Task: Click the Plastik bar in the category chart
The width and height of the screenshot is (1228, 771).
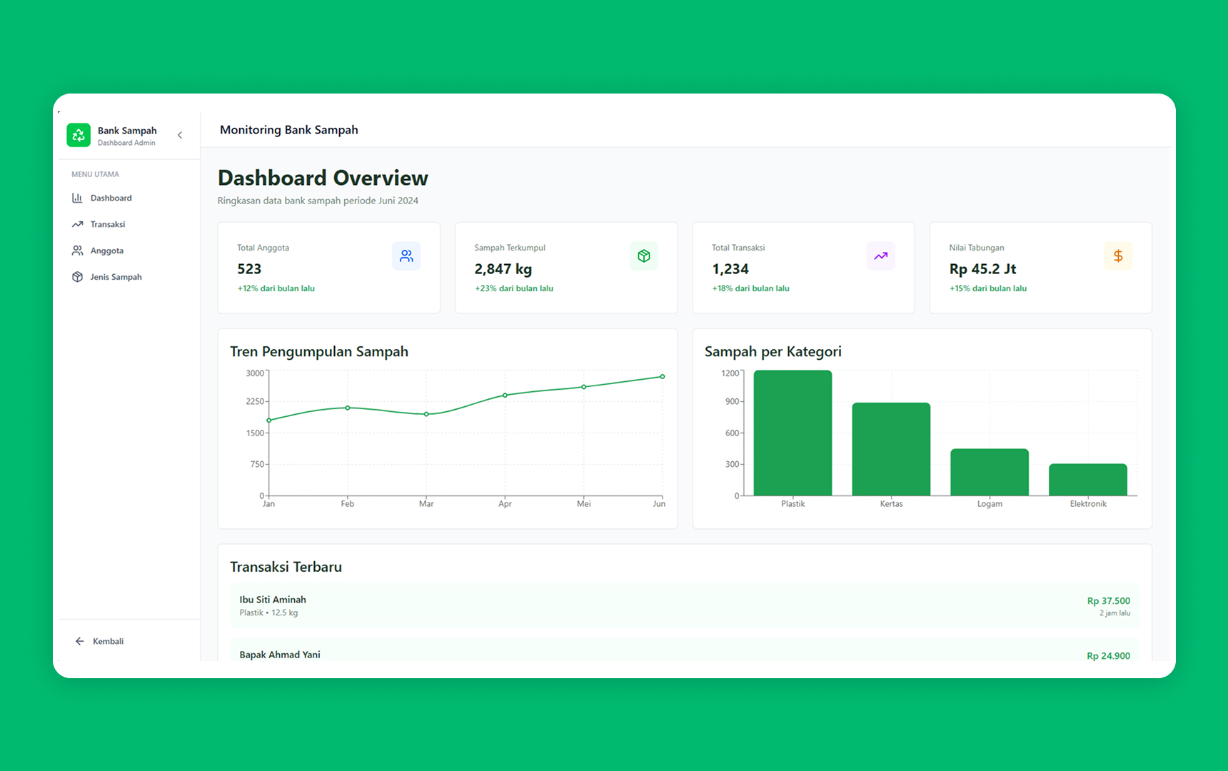Action: tap(792, 433)
